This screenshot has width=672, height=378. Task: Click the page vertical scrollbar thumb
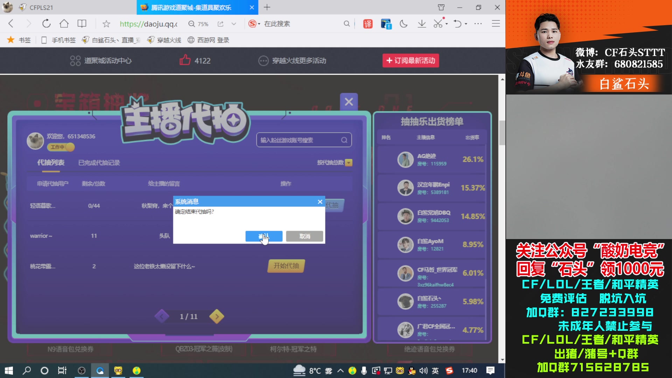(502, 133)
